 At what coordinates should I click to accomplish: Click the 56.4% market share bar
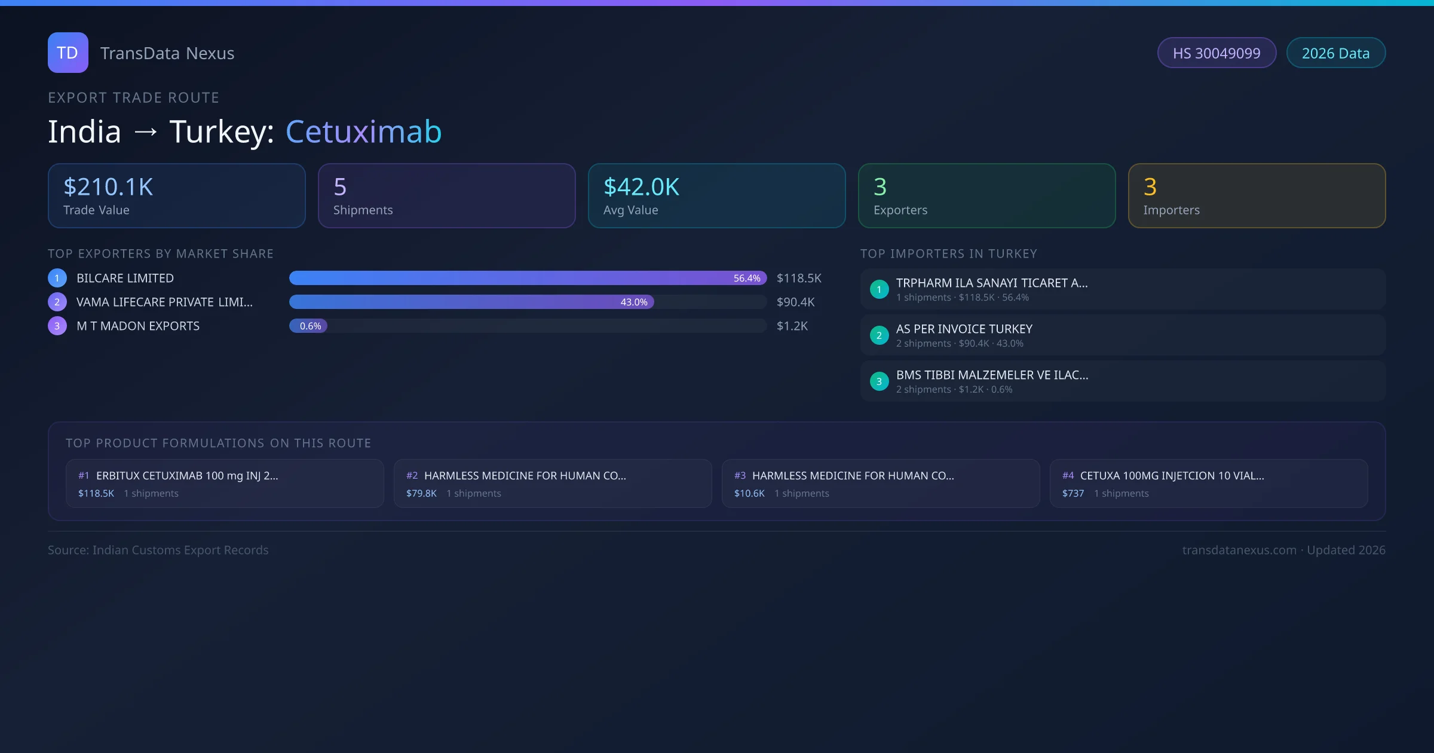[528, 278]
